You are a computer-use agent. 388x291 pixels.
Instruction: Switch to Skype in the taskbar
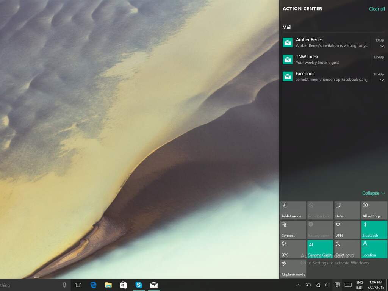(139, 285)
